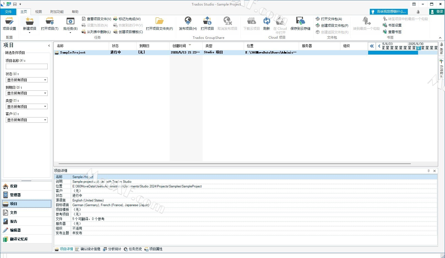445x258 pixels.
Task: Pin the 项目详情 panel
Action: tap(428, 171)
